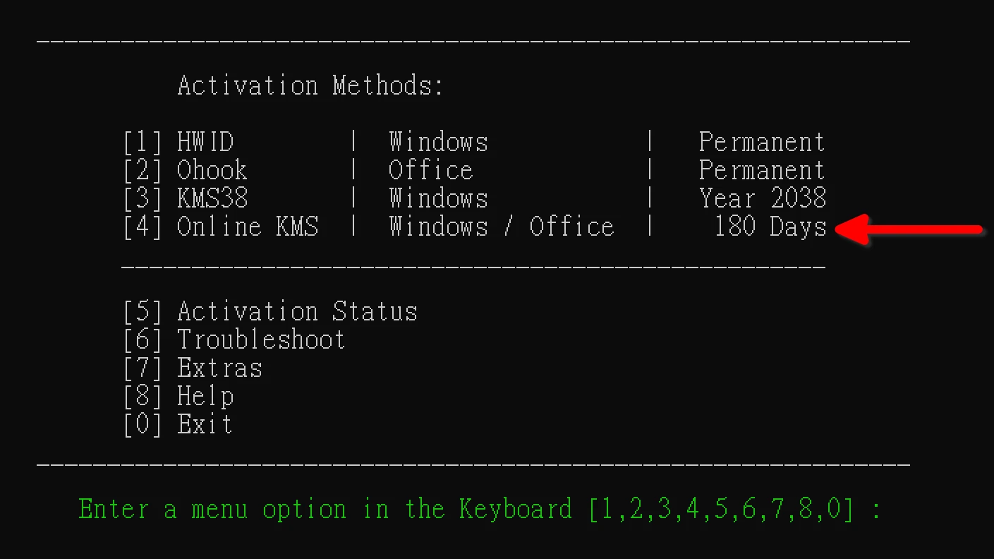
Task: Click Windows in the KMS38 row
Action: coord(438,199)
